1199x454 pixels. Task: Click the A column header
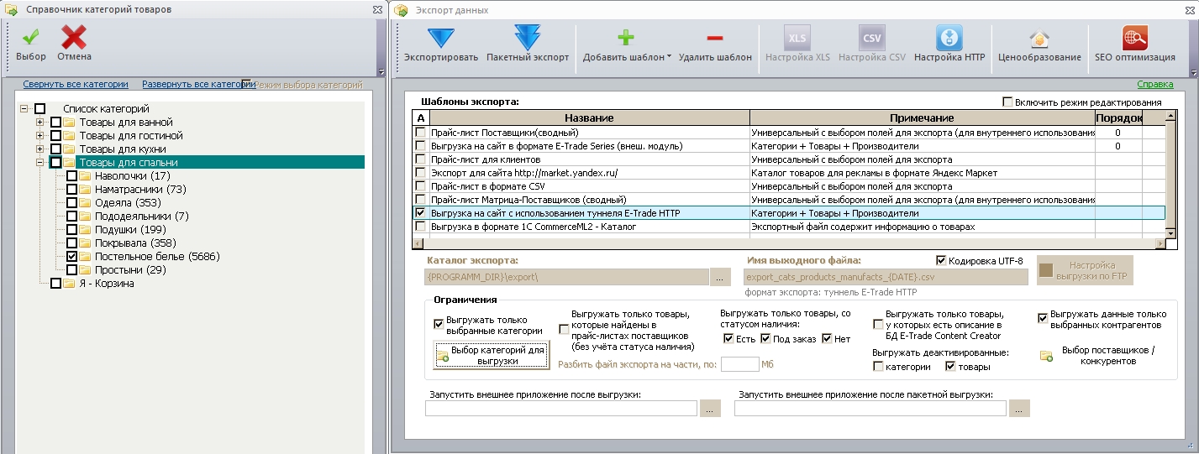[x=420, y=118]
